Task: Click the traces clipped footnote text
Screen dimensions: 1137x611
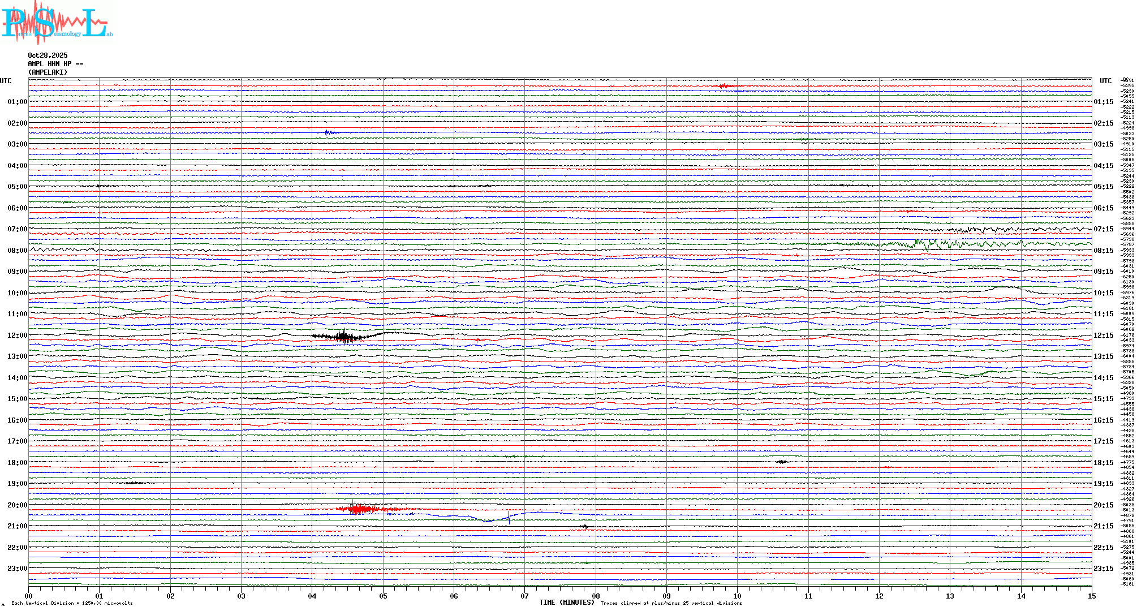Action: (671, 603)
